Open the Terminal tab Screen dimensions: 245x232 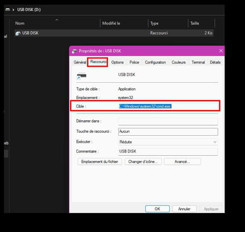tap(198, 62)
